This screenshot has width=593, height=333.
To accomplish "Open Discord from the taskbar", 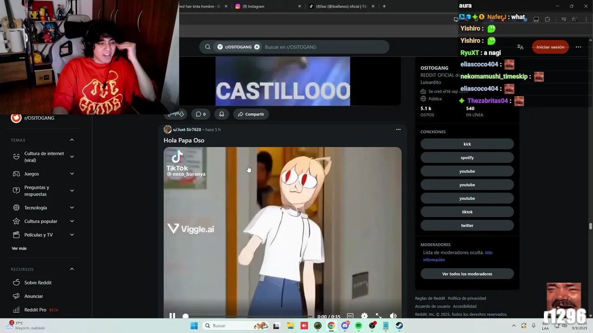I will pos(345,326).
